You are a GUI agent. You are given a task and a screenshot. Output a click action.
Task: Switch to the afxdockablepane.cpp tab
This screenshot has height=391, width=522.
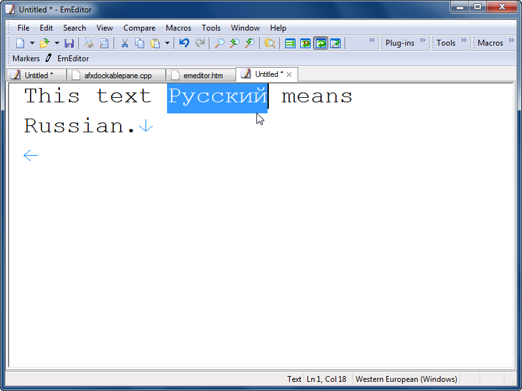point(116,76)
